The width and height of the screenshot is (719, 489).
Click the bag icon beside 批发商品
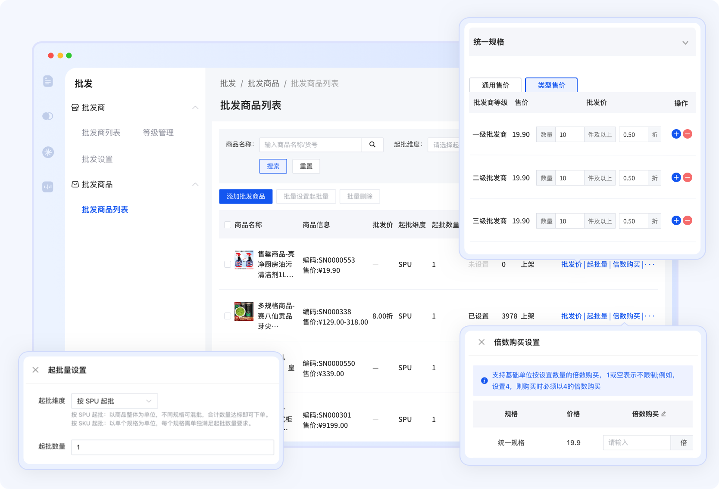75,184
